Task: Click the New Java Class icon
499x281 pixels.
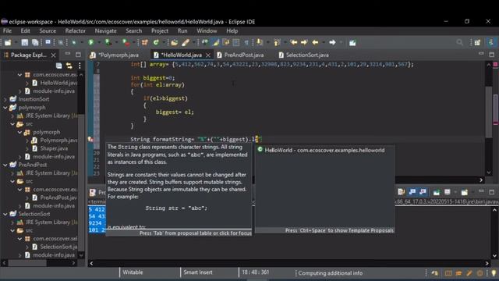Action: (x=156, y=42)
